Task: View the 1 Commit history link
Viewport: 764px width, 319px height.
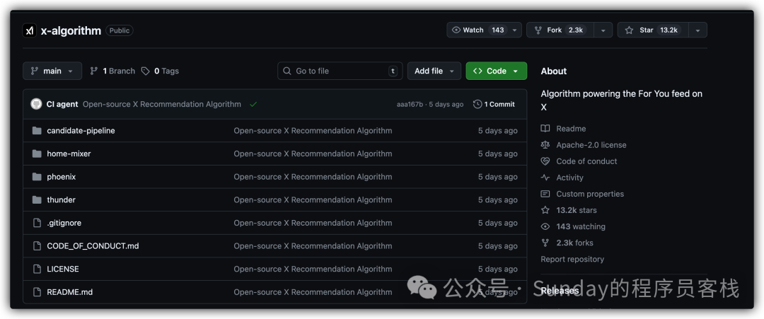Action: (494, 104)
